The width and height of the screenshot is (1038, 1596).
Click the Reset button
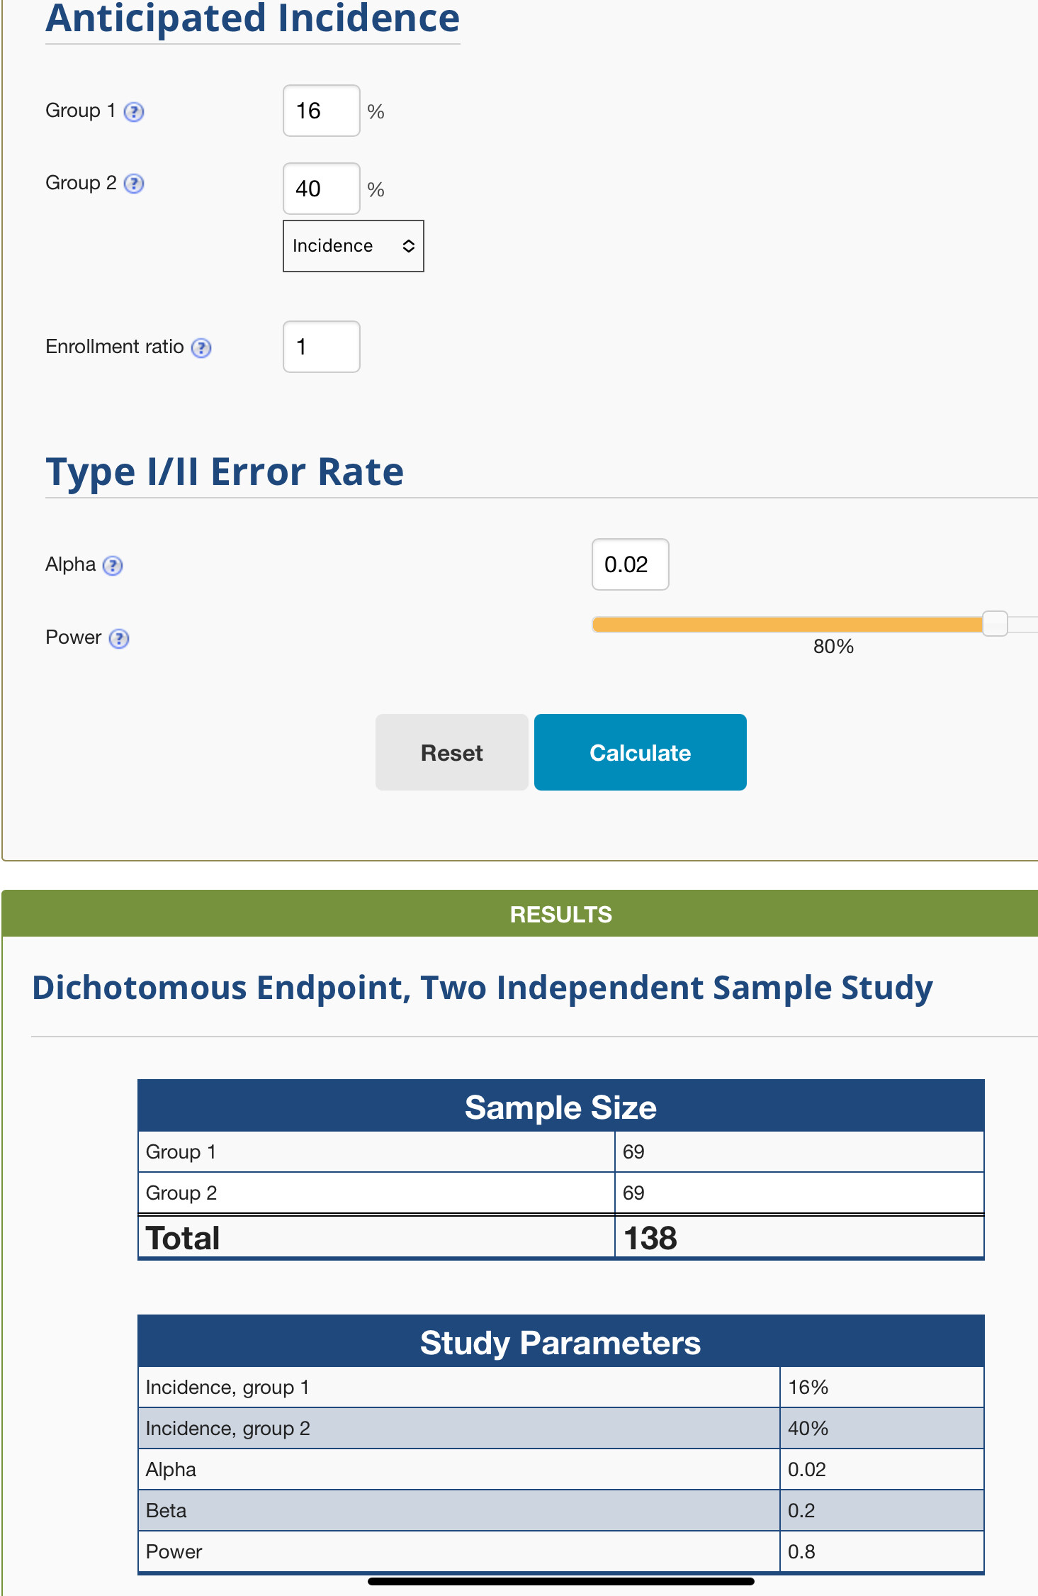[x=452, y=752]
